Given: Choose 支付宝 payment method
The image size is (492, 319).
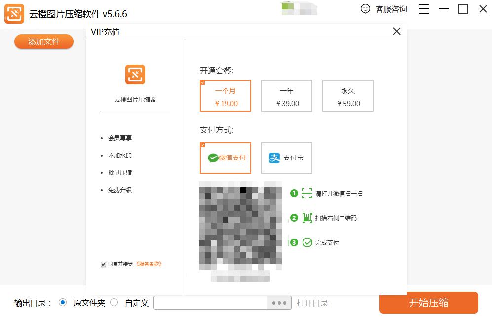Looking at the screenshot, I should pyautogui.click(x=287, y=158).
